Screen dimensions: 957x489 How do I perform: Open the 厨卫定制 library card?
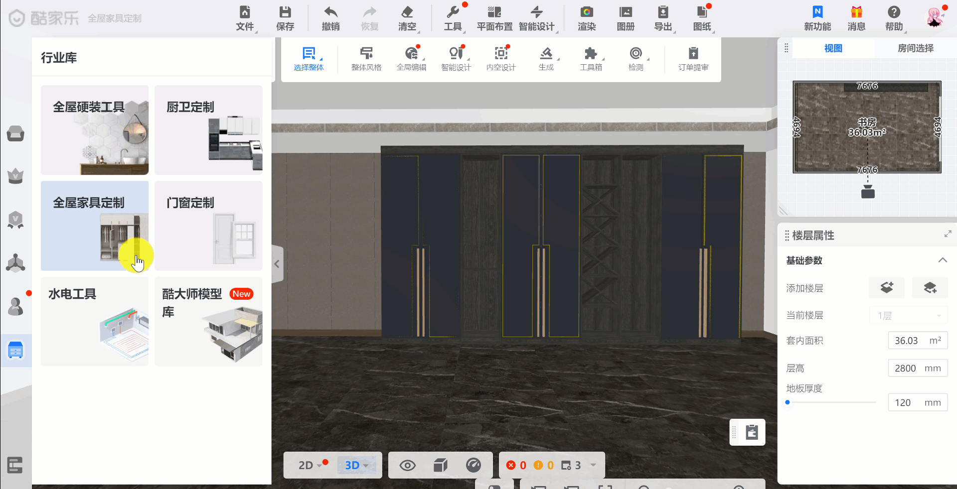[208, 129]
